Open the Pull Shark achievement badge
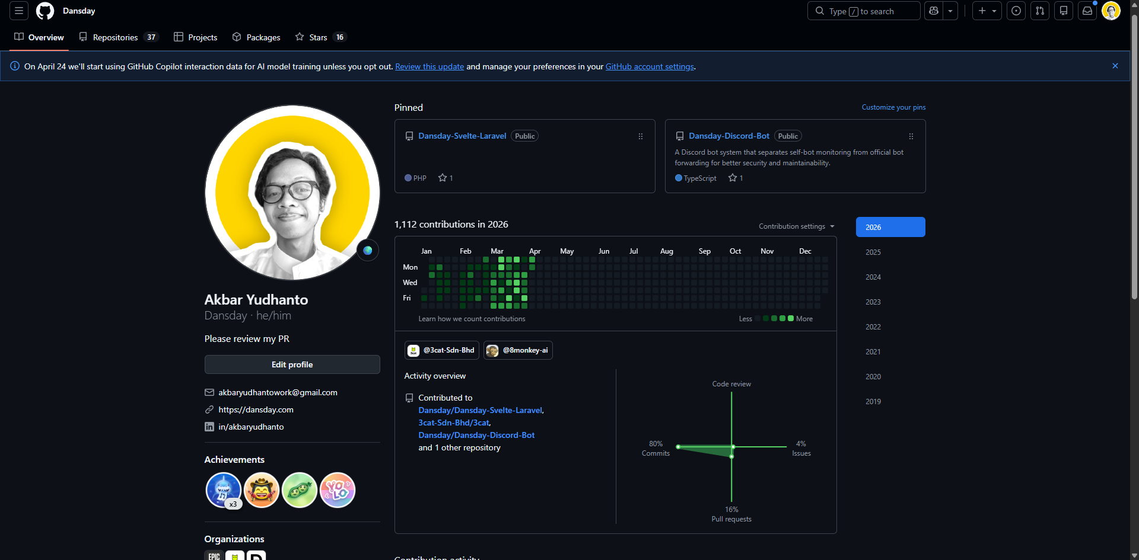The height and width of the screenshot is (560, 1139). click(224, 490)
